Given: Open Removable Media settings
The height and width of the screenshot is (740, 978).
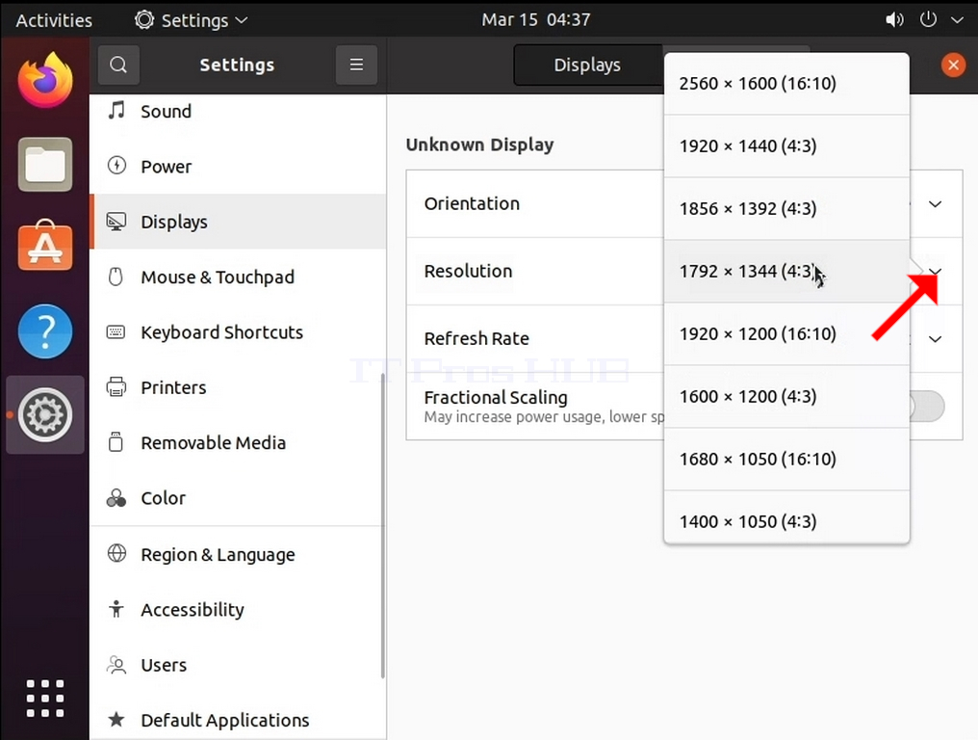Looking at the screenshot, I should coord(238,443).
